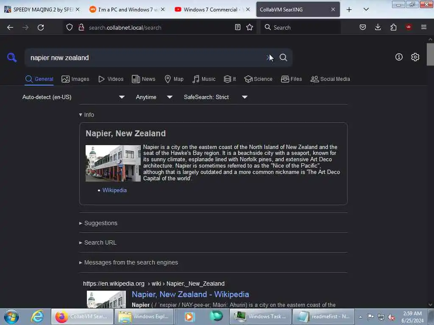Click the site security padlock icon
The width and height of the screenshot is (434, 325).
pyautogui.click(x=81, y=28)
